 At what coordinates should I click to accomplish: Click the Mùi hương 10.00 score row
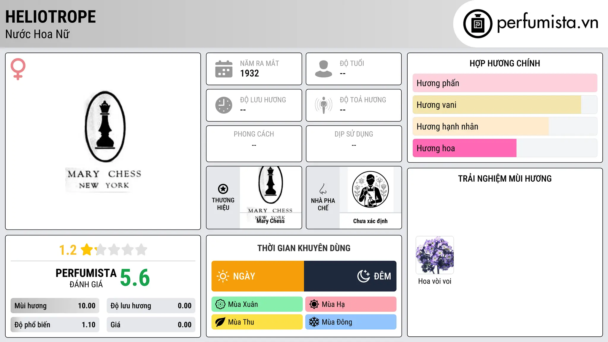tap(55, 306)
